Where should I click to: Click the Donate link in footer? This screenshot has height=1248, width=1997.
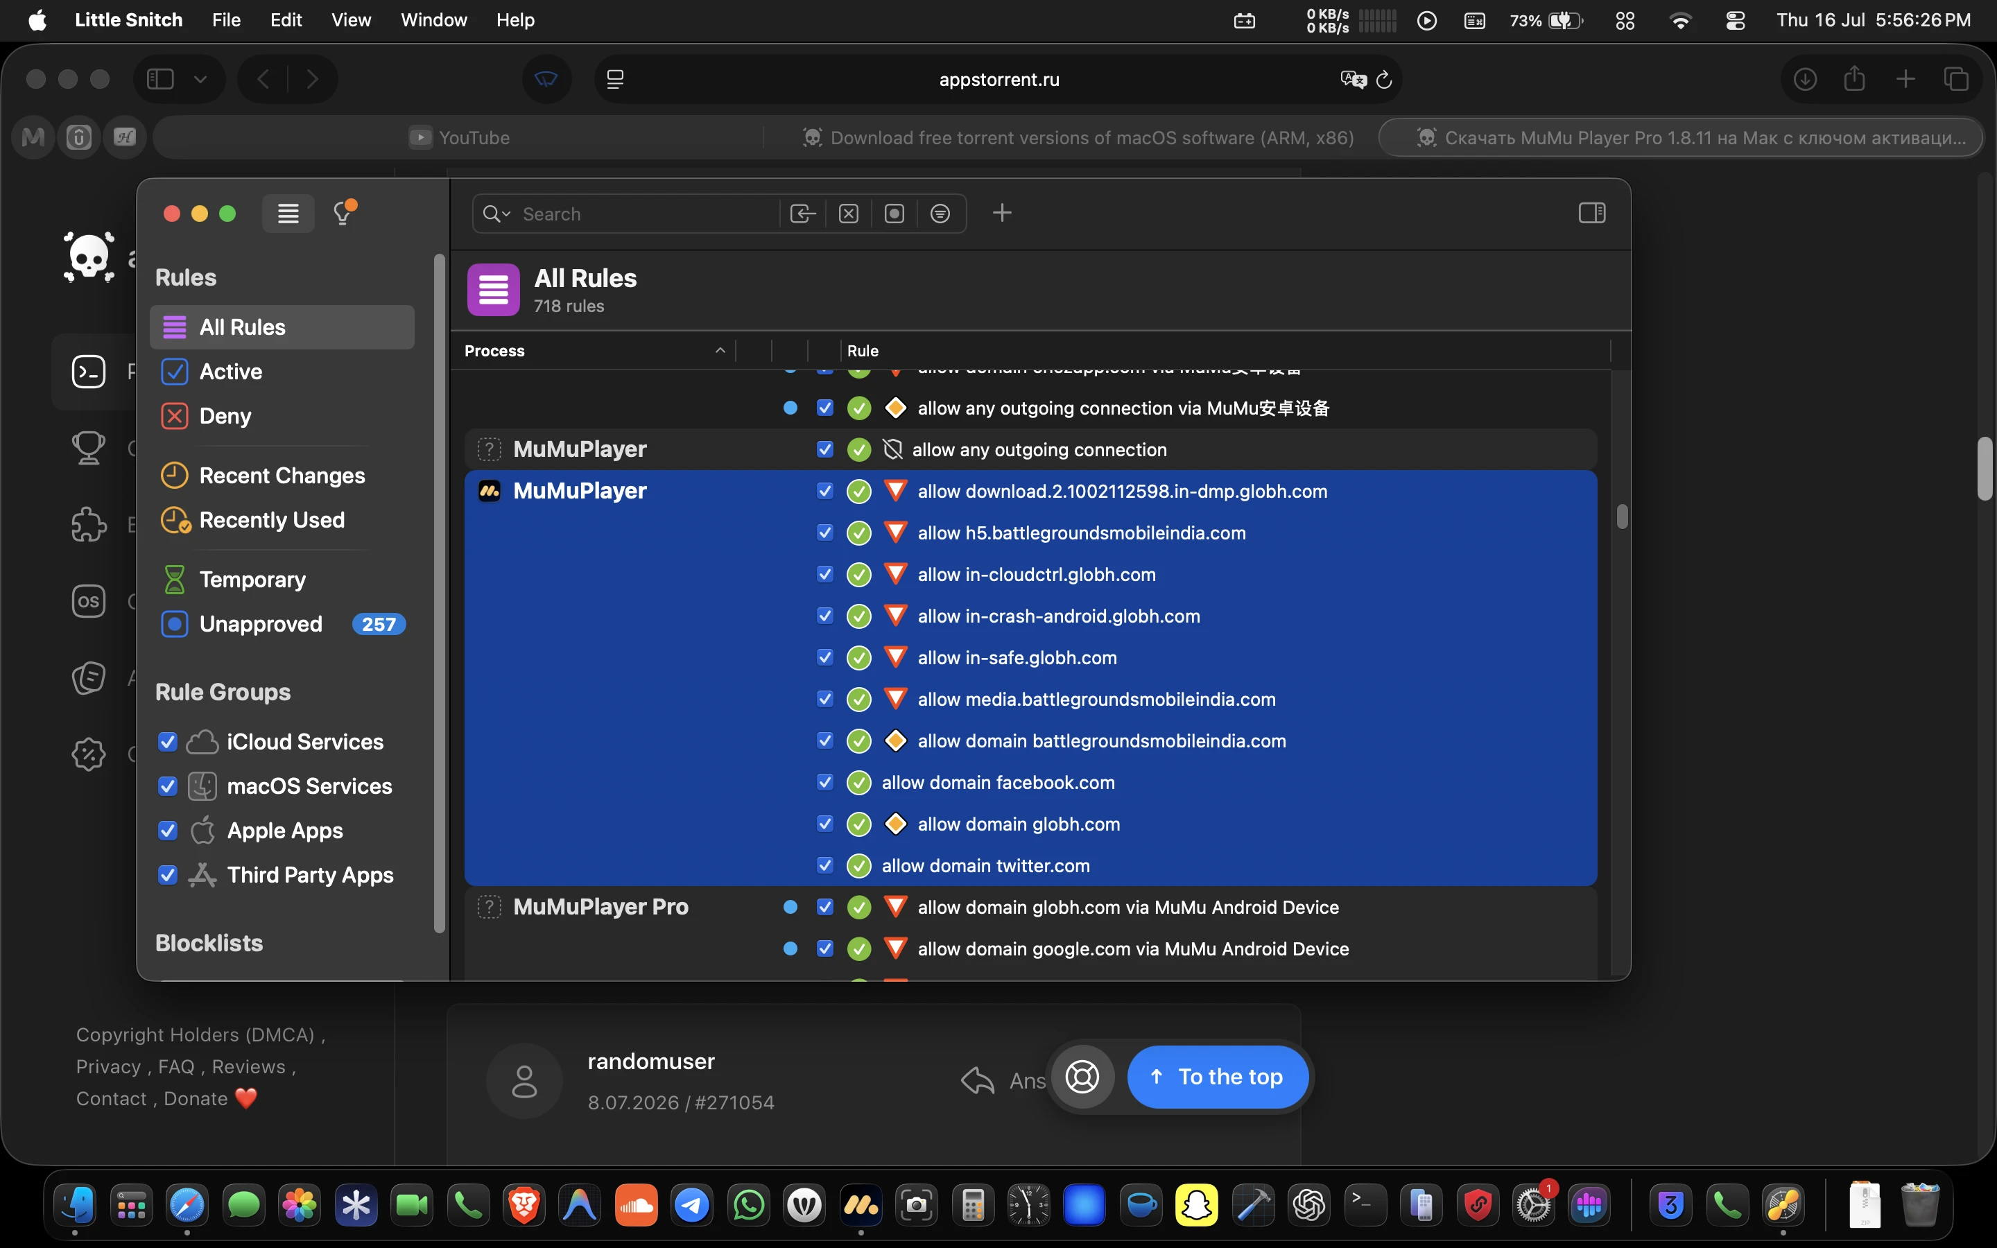196,1099
